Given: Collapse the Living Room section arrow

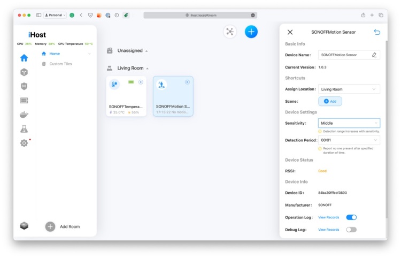Looking at the screenshot, I should coord(148,69).
